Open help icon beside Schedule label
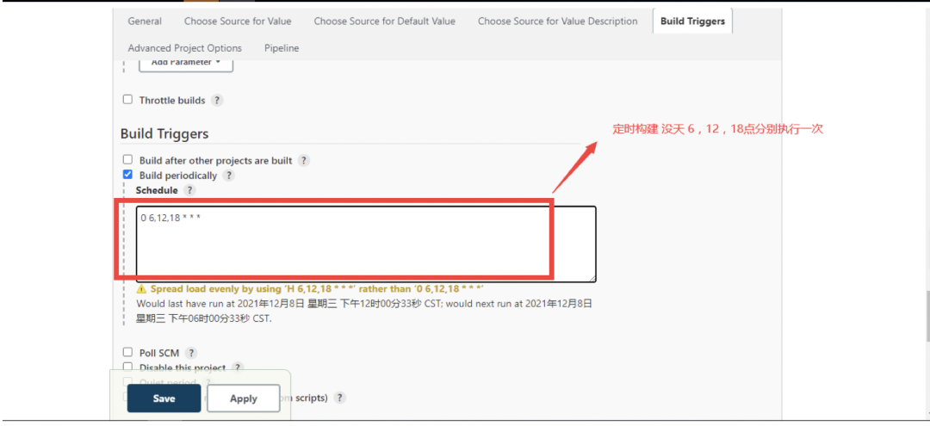The width and height of the screenshot is (930, 426). (x=189, y=190)
